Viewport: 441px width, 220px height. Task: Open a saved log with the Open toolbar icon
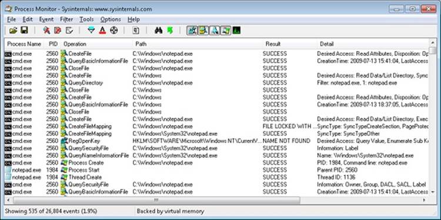coord(13,31)
